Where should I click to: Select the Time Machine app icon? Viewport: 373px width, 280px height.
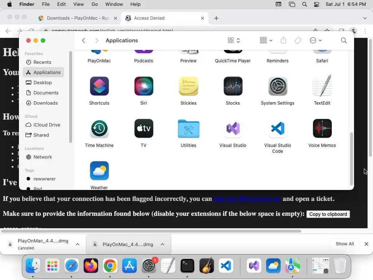click(x=99, y=128)
